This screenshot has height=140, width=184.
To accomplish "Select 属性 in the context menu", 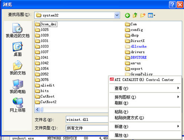I will pos(145,135).
